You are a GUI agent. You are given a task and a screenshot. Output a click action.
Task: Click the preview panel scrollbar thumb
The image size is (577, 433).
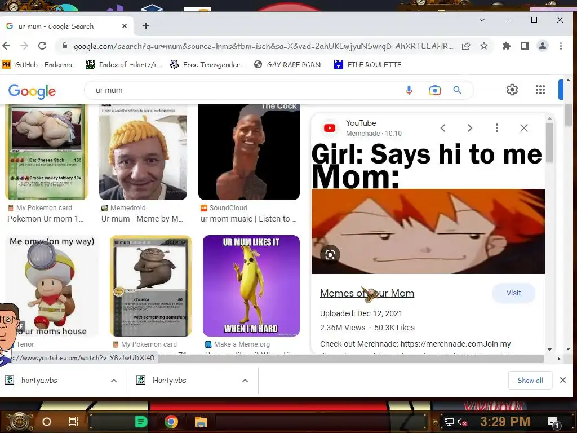point(549,143)
